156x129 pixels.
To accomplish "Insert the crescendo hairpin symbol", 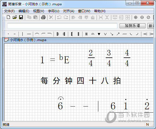I will point(145,34).
